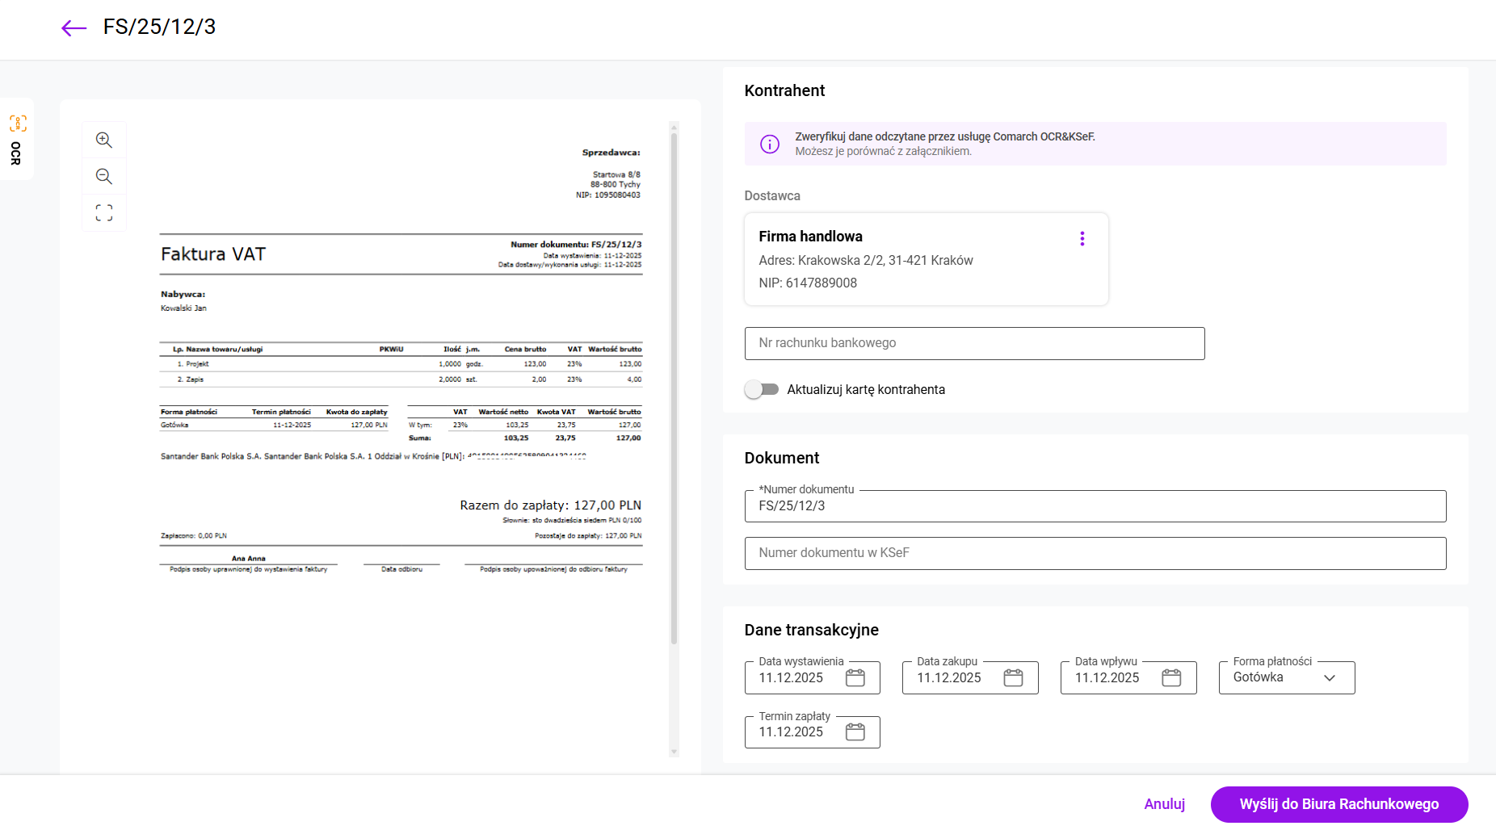This screenshot has height=830, width=1496.
Task: Open calendar for Termin zapłaty
Action: [855, 731]
